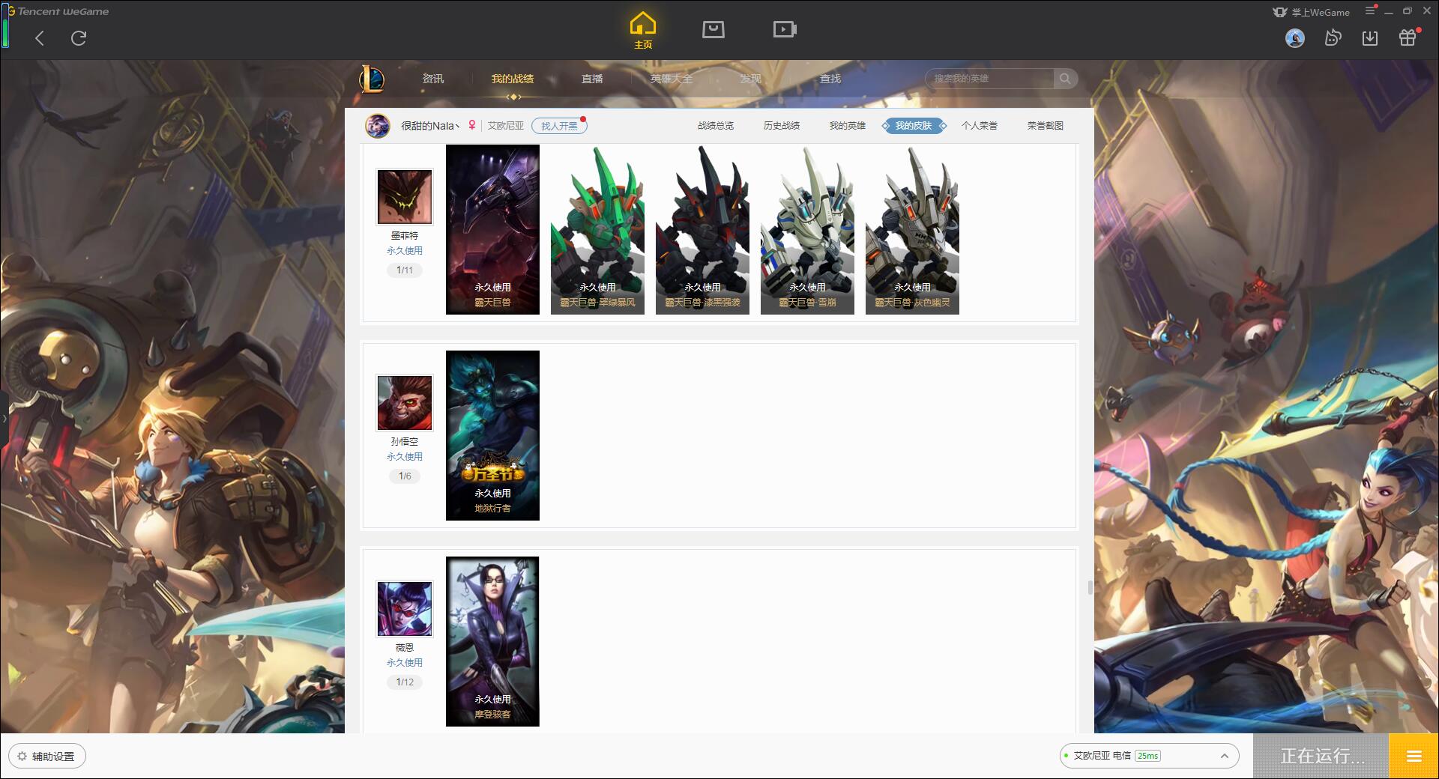
Task: Focus the 搜索我的英雄 search field
Action: (989, 79)
